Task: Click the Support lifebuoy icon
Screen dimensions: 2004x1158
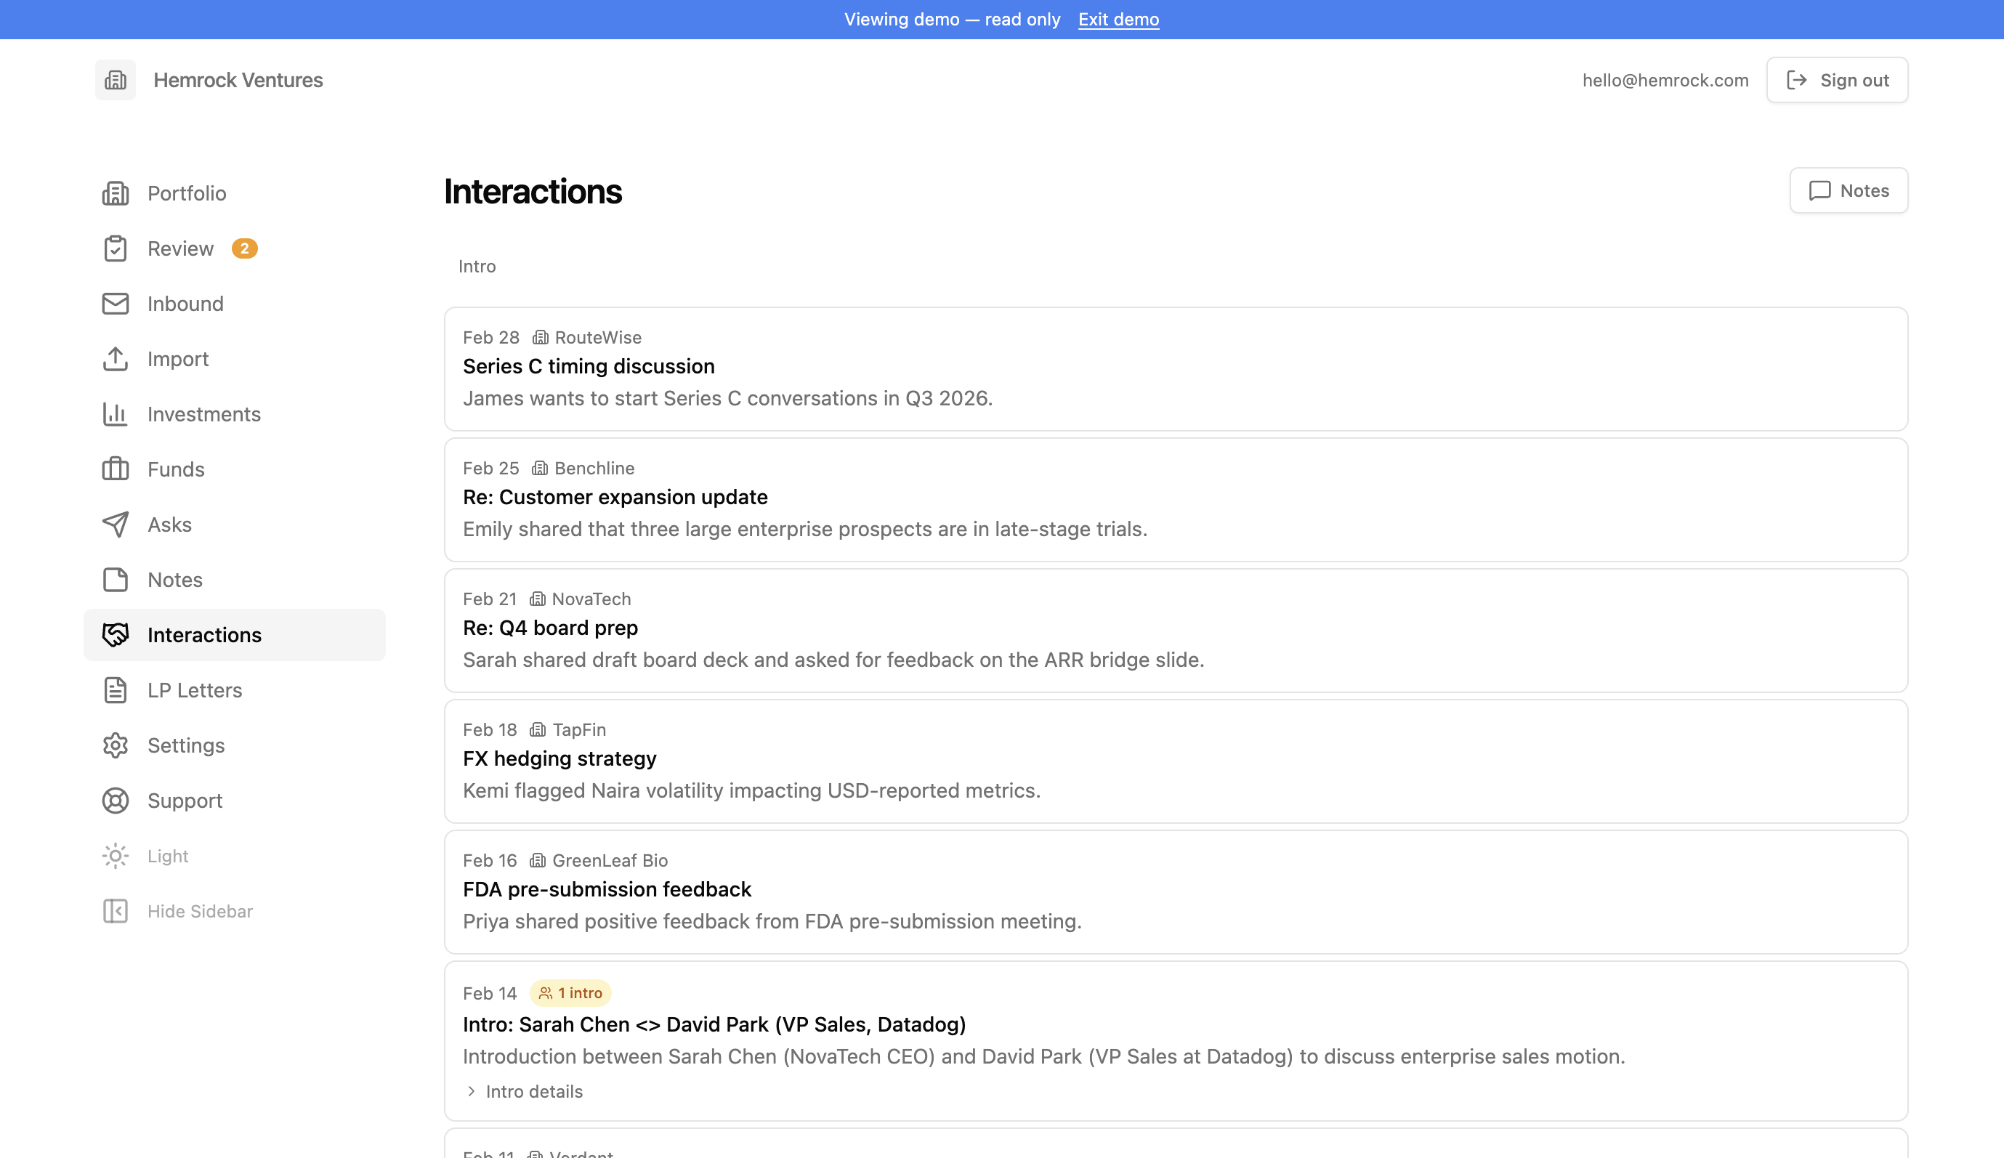Action: [x=116, y=800]
